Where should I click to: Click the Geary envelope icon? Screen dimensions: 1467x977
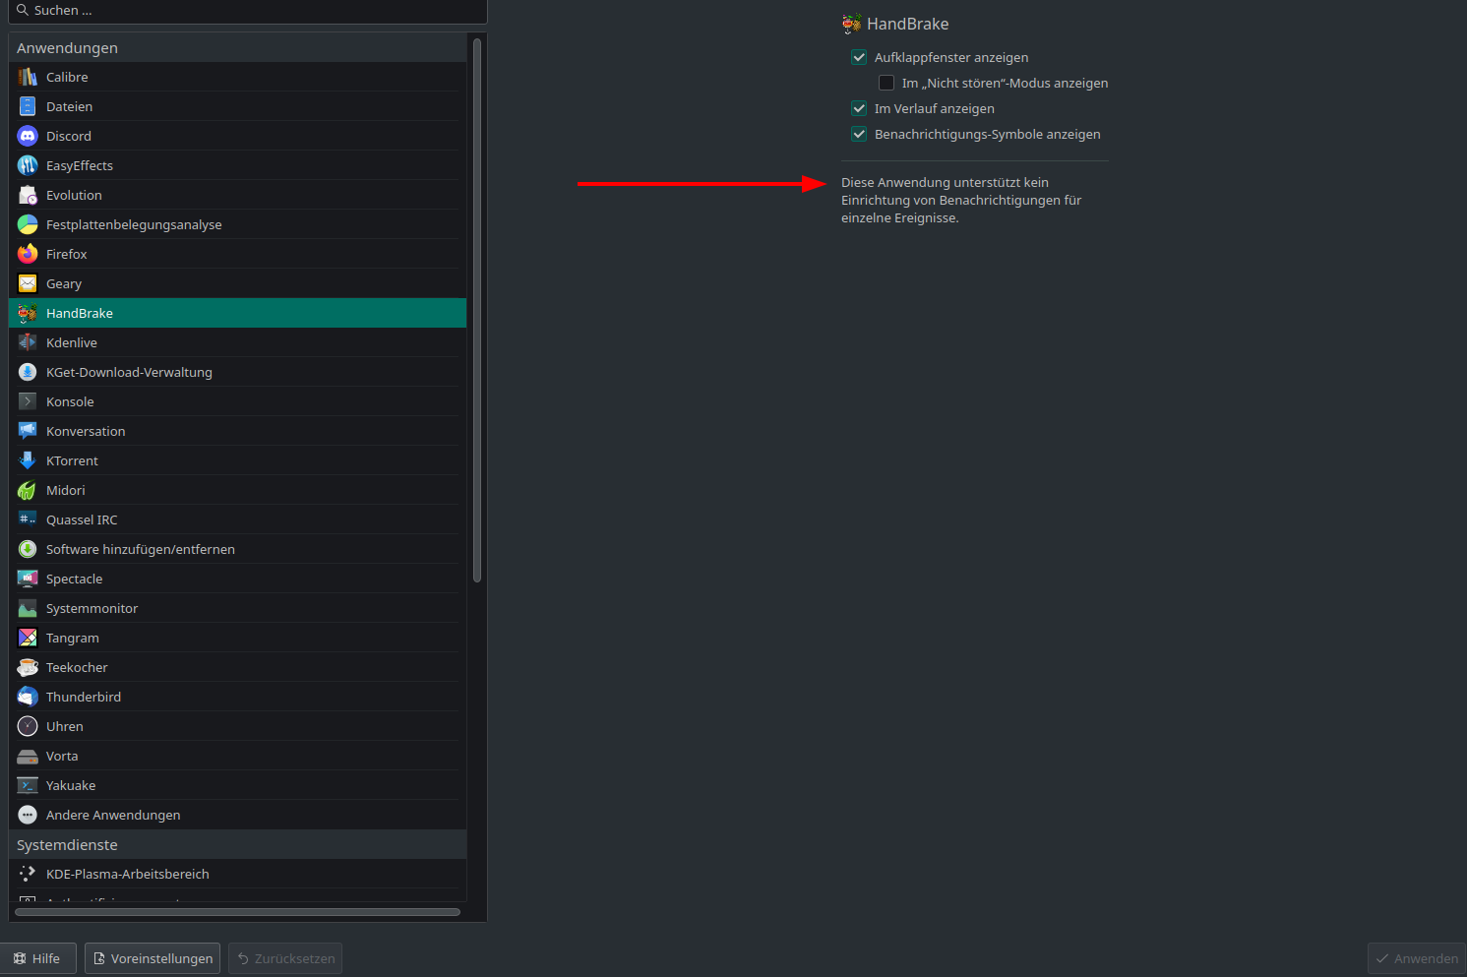coord(28,283)
